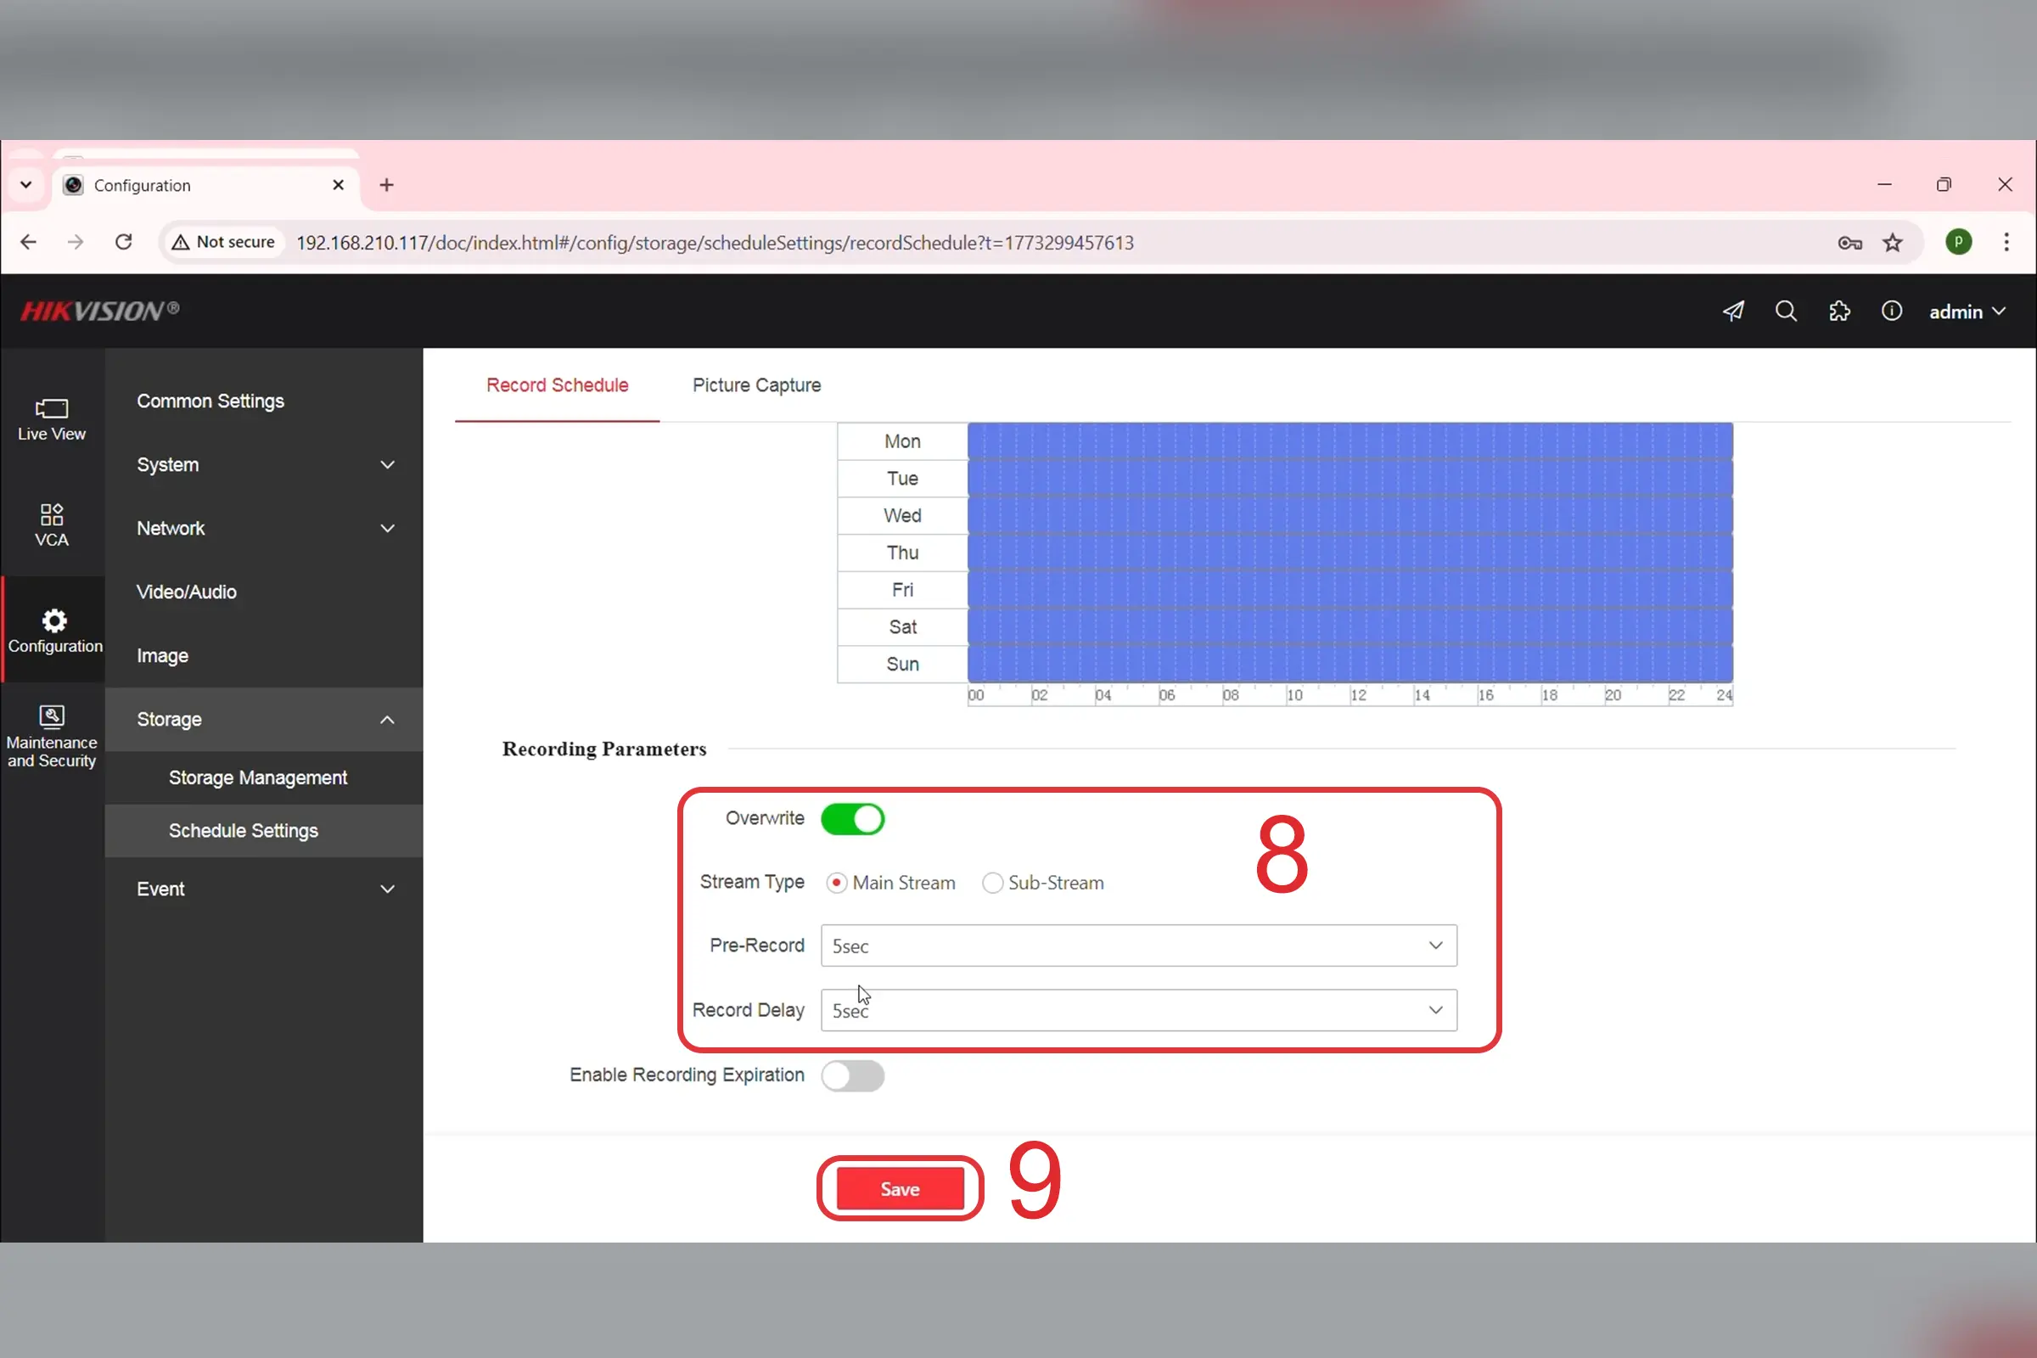This screenshot has height=1358, width=2037.
Task: Click the paper plane icon in header
Action: [x=1733, y=311]
